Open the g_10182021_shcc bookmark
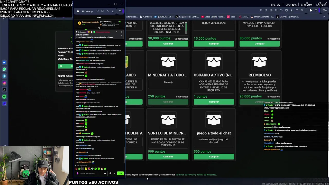This screenshot has height=185, width=329. tap(163, 17)
